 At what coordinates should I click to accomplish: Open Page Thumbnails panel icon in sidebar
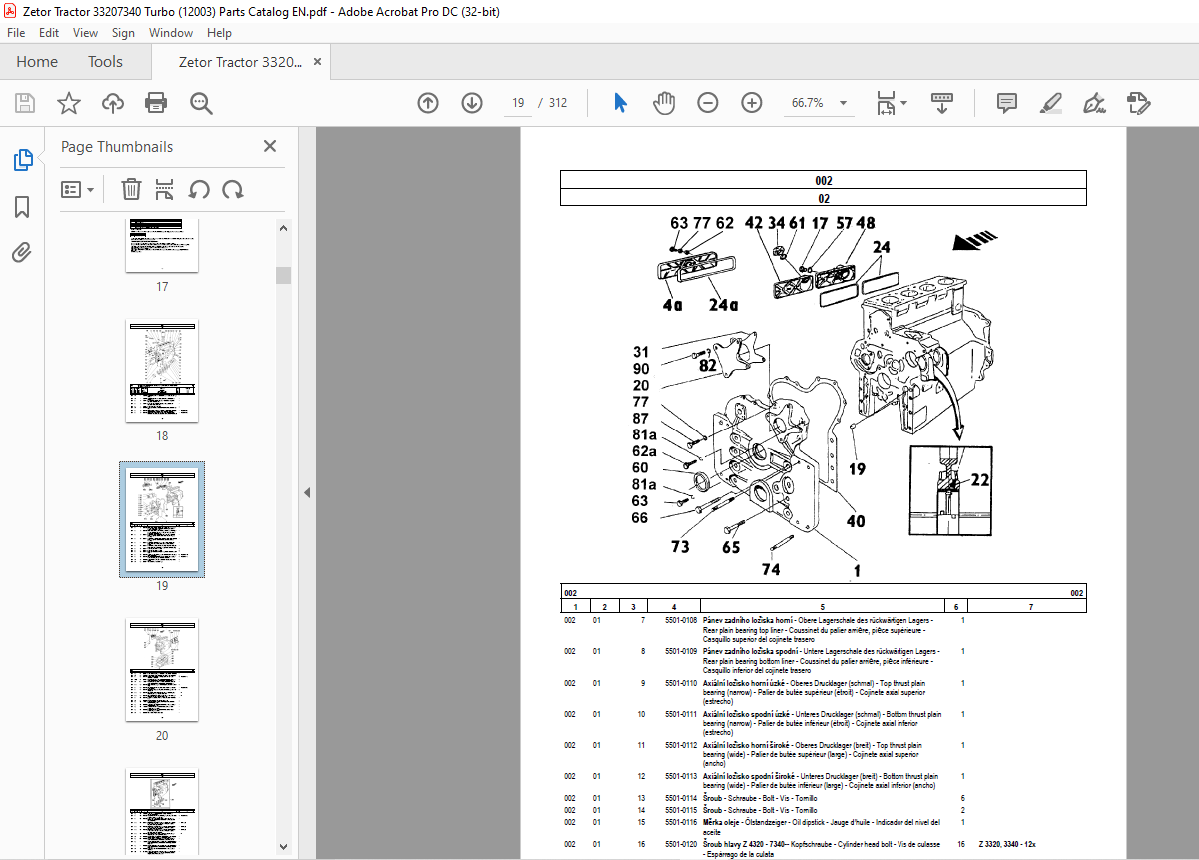tap(22, 160)
